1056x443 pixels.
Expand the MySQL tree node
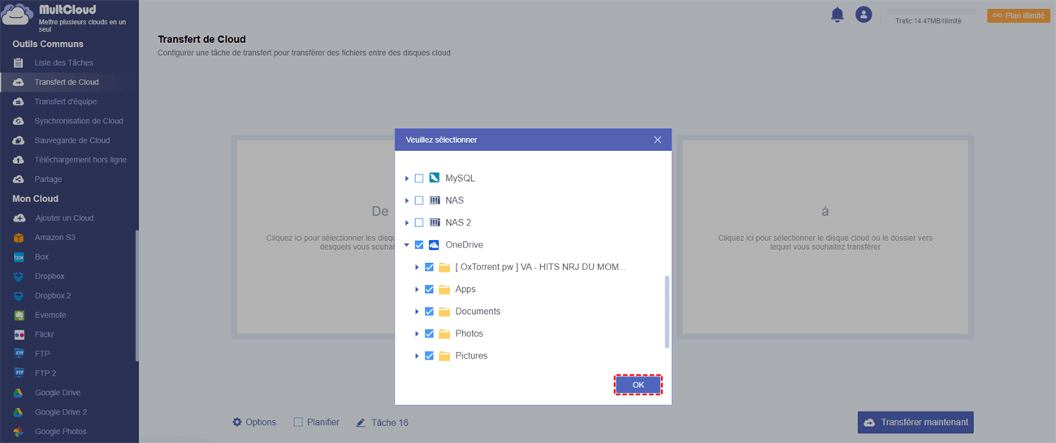407,178
